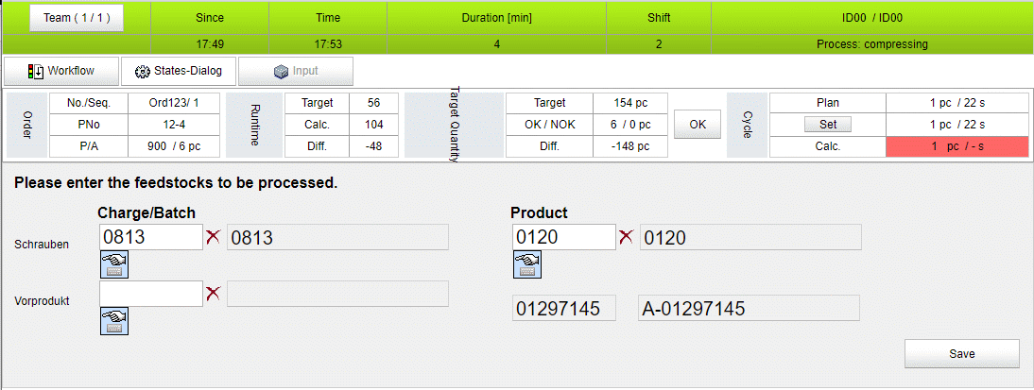Open keyboard input icon under Product field
The width and height of the screenshot is (1034, 390).
[x=526, y=264]
